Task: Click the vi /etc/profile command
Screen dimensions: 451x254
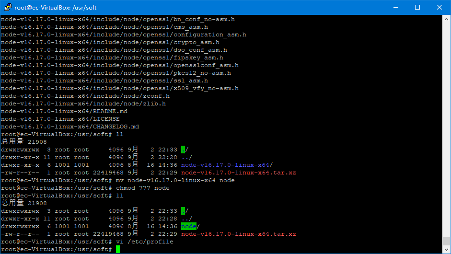Action: tap(145, 242)
